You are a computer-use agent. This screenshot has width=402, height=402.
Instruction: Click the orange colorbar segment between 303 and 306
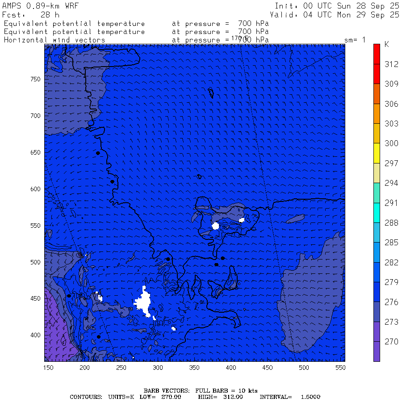(x=377, y=113)
